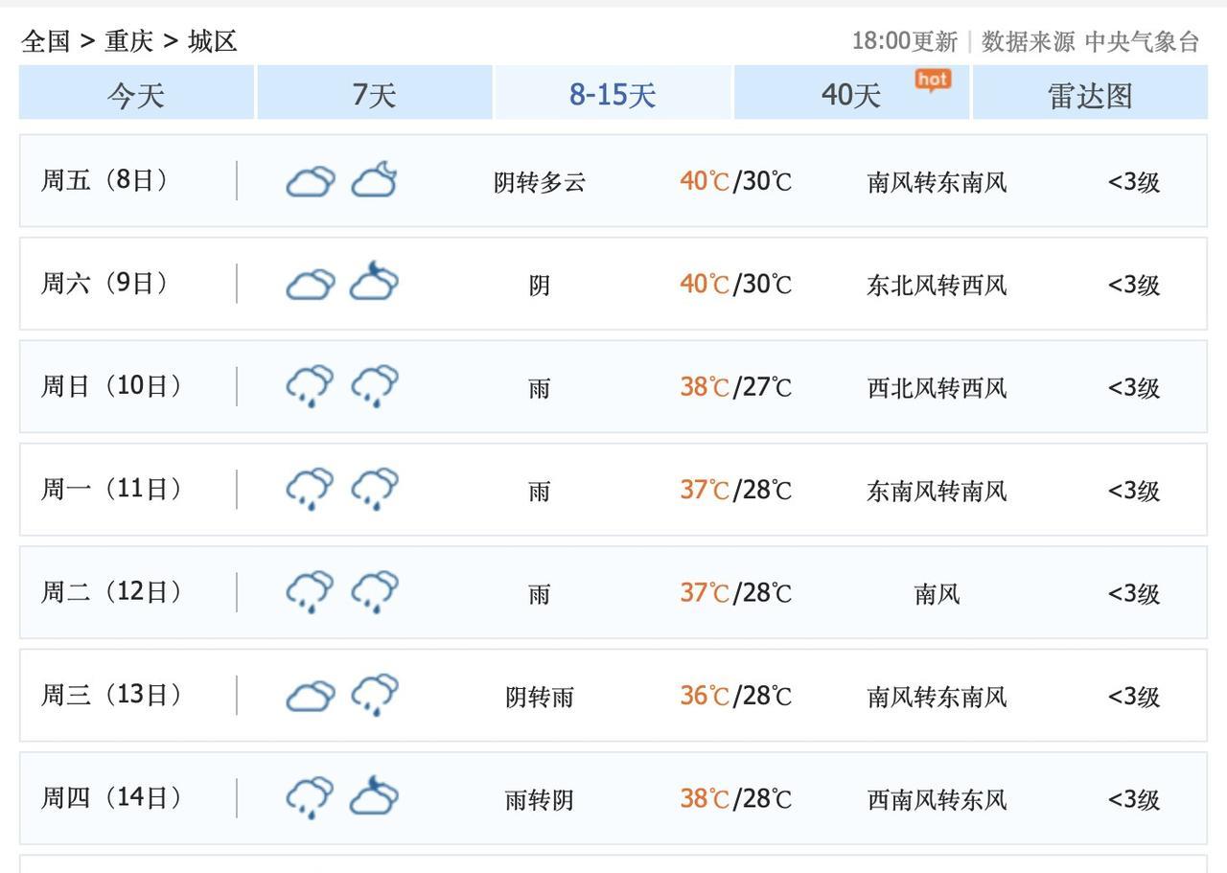Switch to the 今天 tab
1227x873 pixels.
point(136,94)
